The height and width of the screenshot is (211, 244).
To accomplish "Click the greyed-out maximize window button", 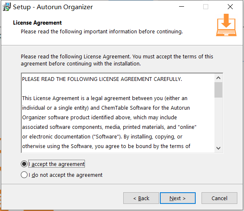I will pos(206,7).
